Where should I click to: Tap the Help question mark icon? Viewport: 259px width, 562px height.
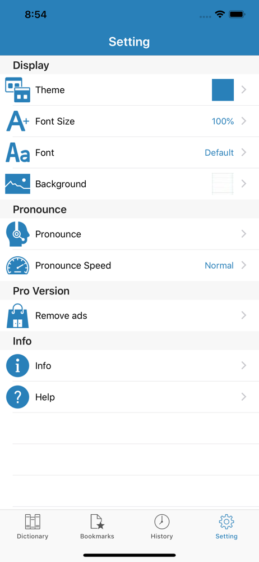tap(17, 397)
